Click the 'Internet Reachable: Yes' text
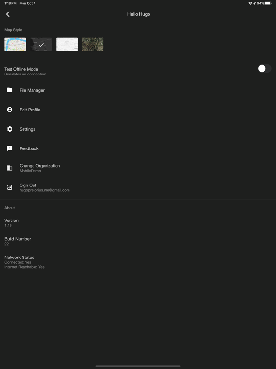The width and height of the screenshot is (276, 369). click(24, 267)
